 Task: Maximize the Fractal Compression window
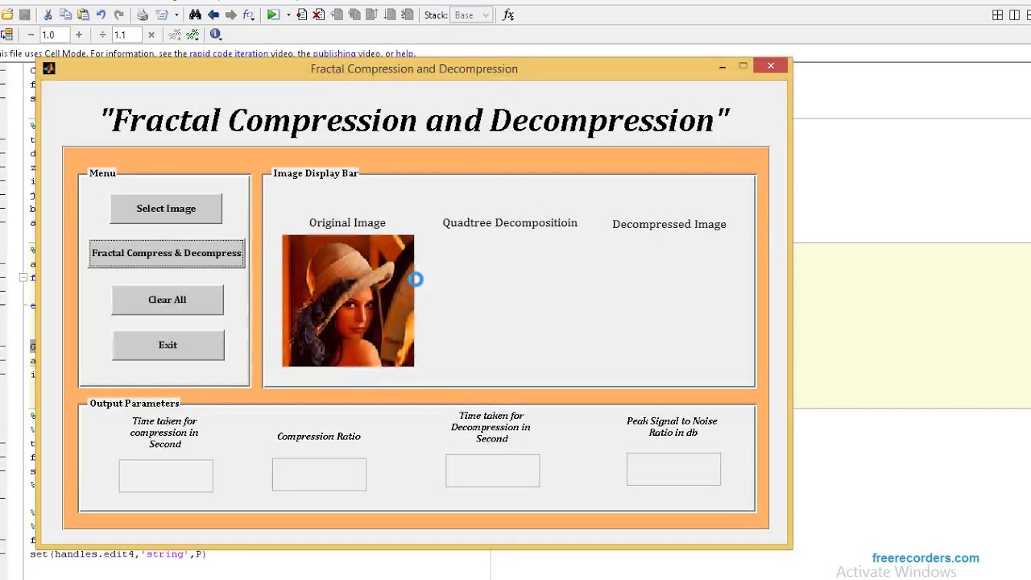(743, 66)
